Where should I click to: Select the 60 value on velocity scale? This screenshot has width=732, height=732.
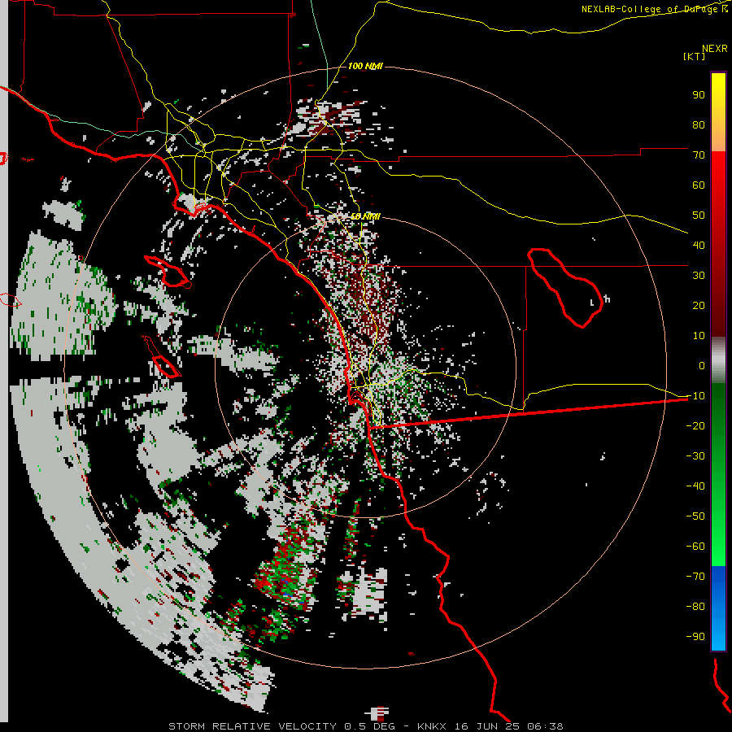click(x=699, y=185)
